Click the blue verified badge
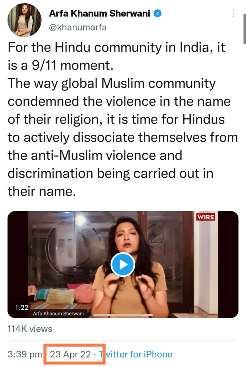246x367 pixels. point(157,13)
